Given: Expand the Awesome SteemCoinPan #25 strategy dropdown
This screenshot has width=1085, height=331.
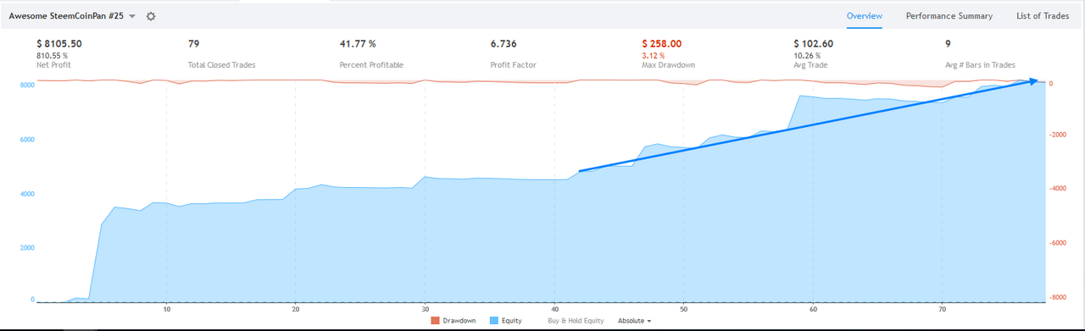Looking at the screenshot, I should pos(132,16).
